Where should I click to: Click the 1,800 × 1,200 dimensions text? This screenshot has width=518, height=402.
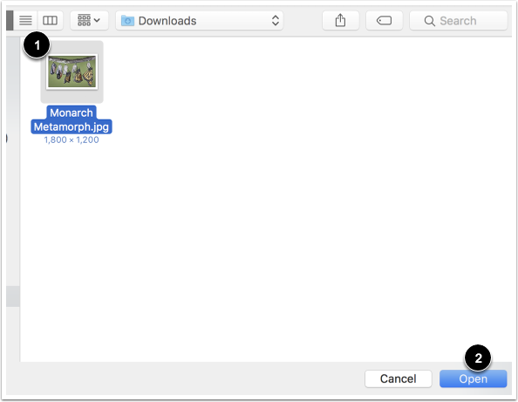click(72, 140)
